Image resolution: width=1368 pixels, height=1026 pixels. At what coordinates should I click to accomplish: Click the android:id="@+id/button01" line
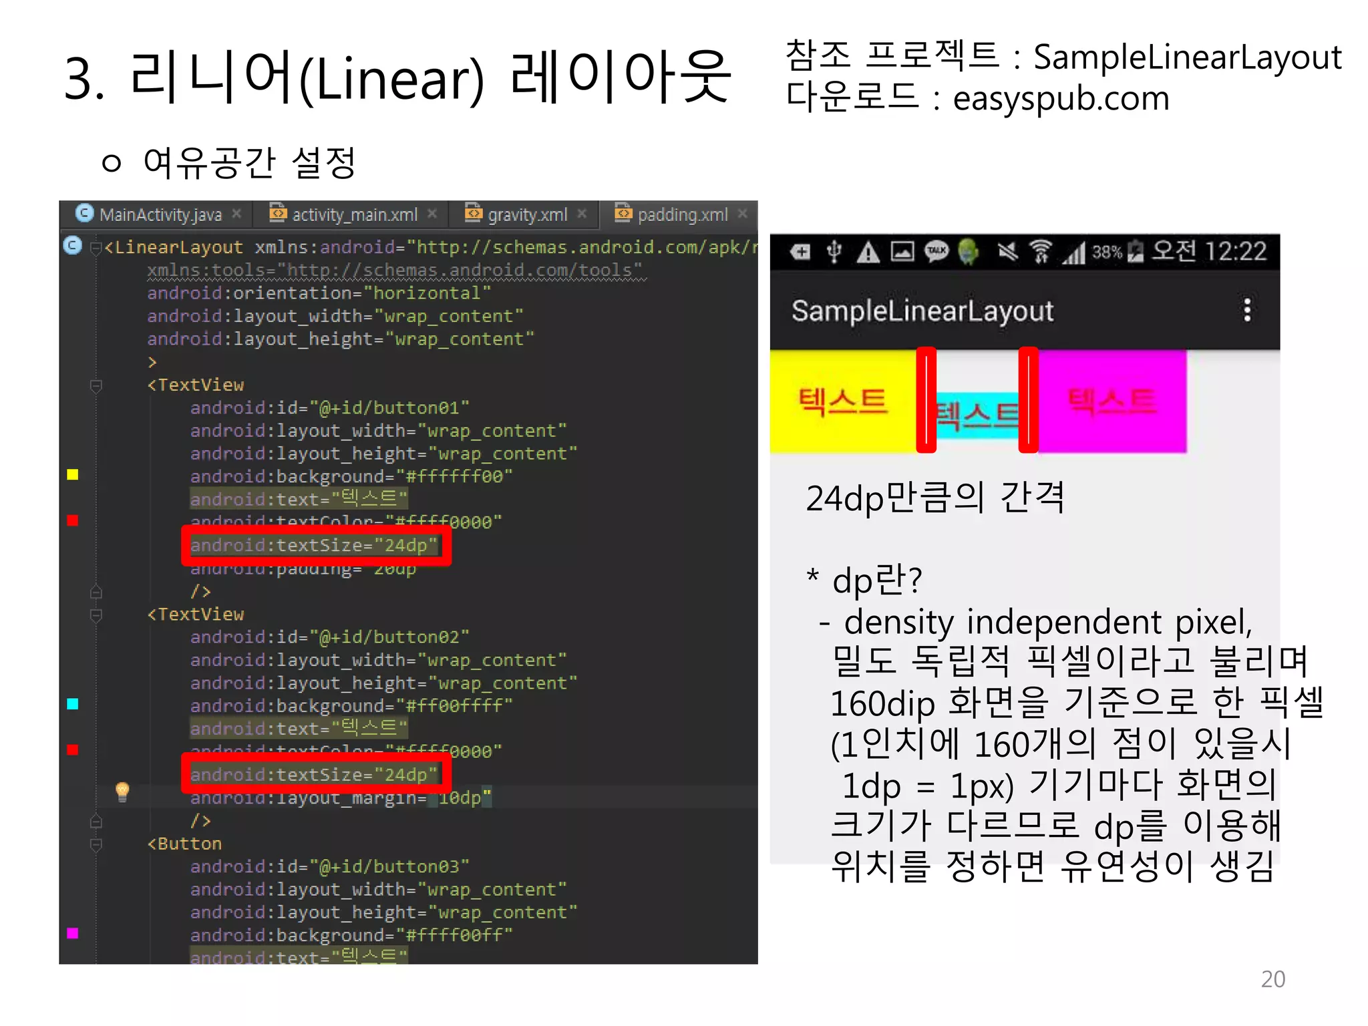point(329,407)
